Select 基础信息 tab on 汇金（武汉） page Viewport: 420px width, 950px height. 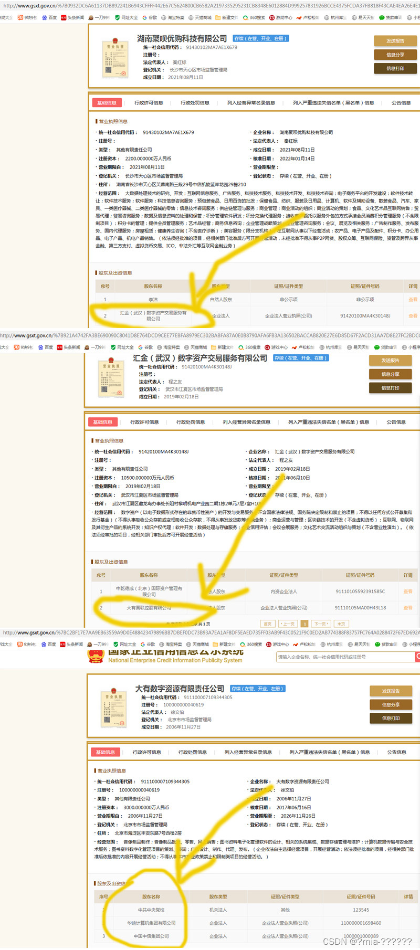[102, 422]
